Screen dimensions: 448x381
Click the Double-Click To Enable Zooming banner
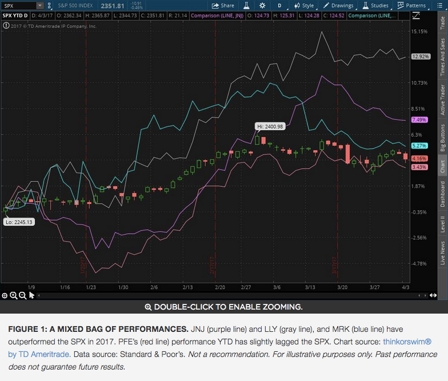[224, 307]
